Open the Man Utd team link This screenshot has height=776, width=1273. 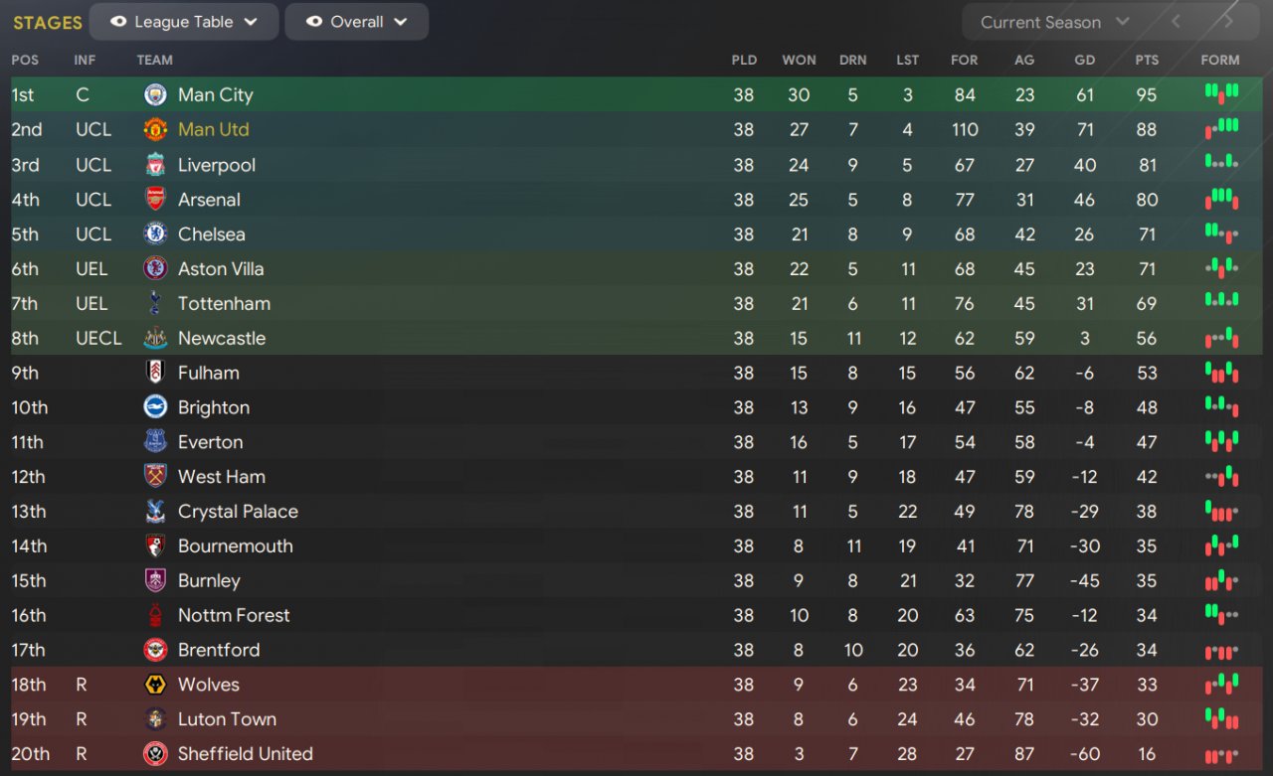[x=213, y=130]
